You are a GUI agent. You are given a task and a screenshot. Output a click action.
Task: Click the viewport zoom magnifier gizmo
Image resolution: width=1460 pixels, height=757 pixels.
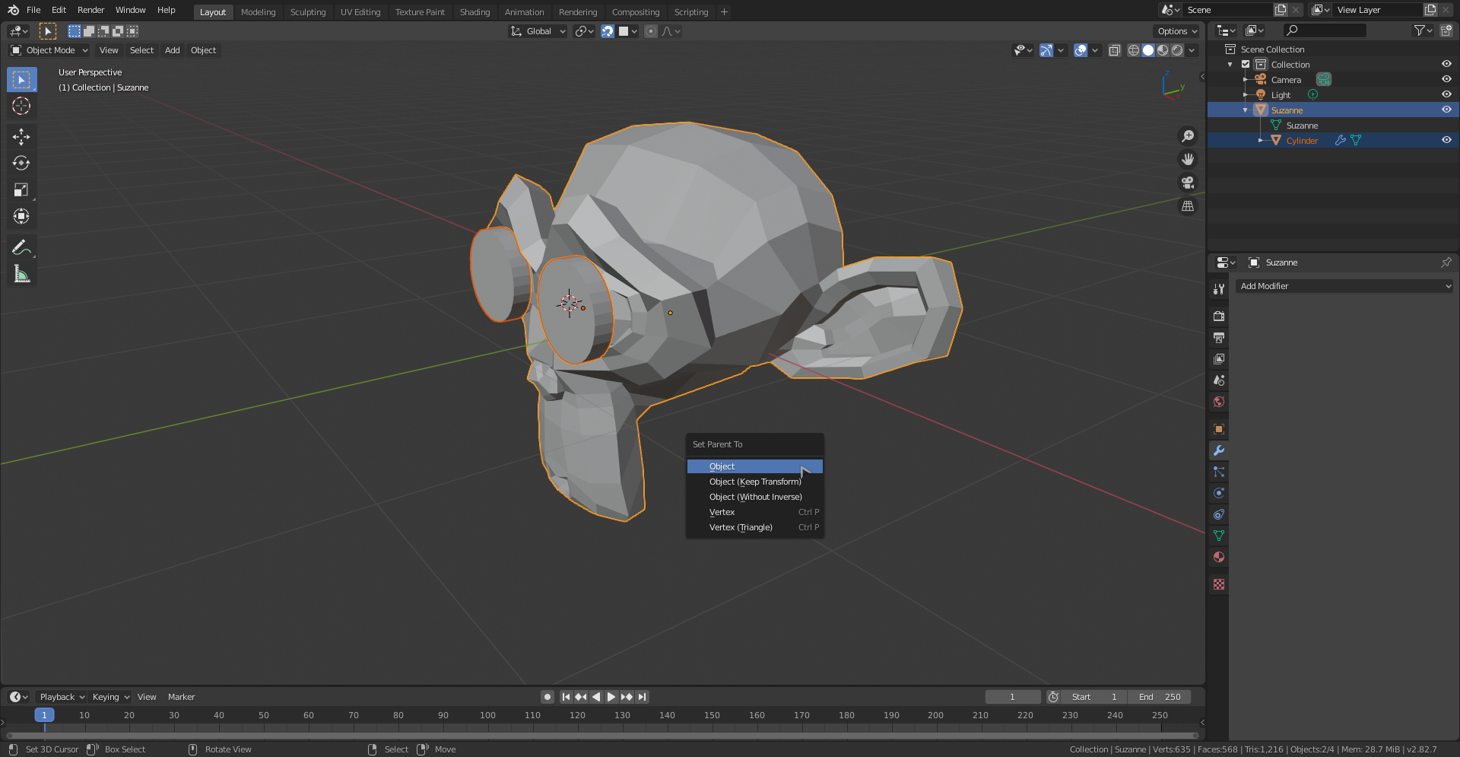click(x=1187, y=136)
